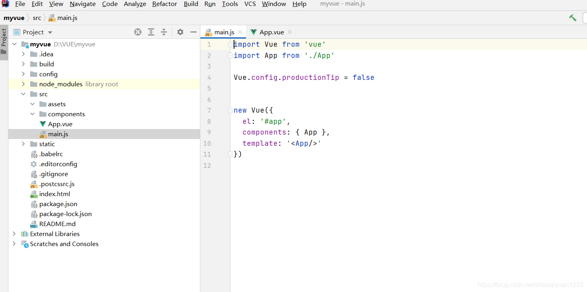Open the VCS menu

250,4
